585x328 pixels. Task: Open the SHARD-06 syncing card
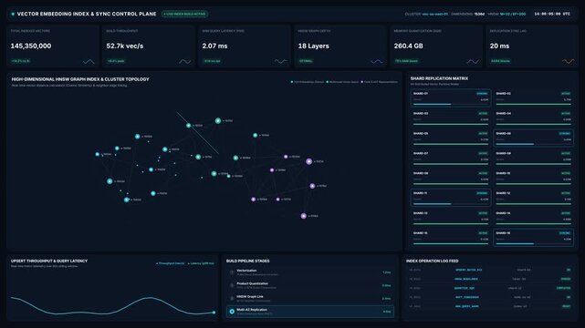pyautogui.click(x=534, y=138)
